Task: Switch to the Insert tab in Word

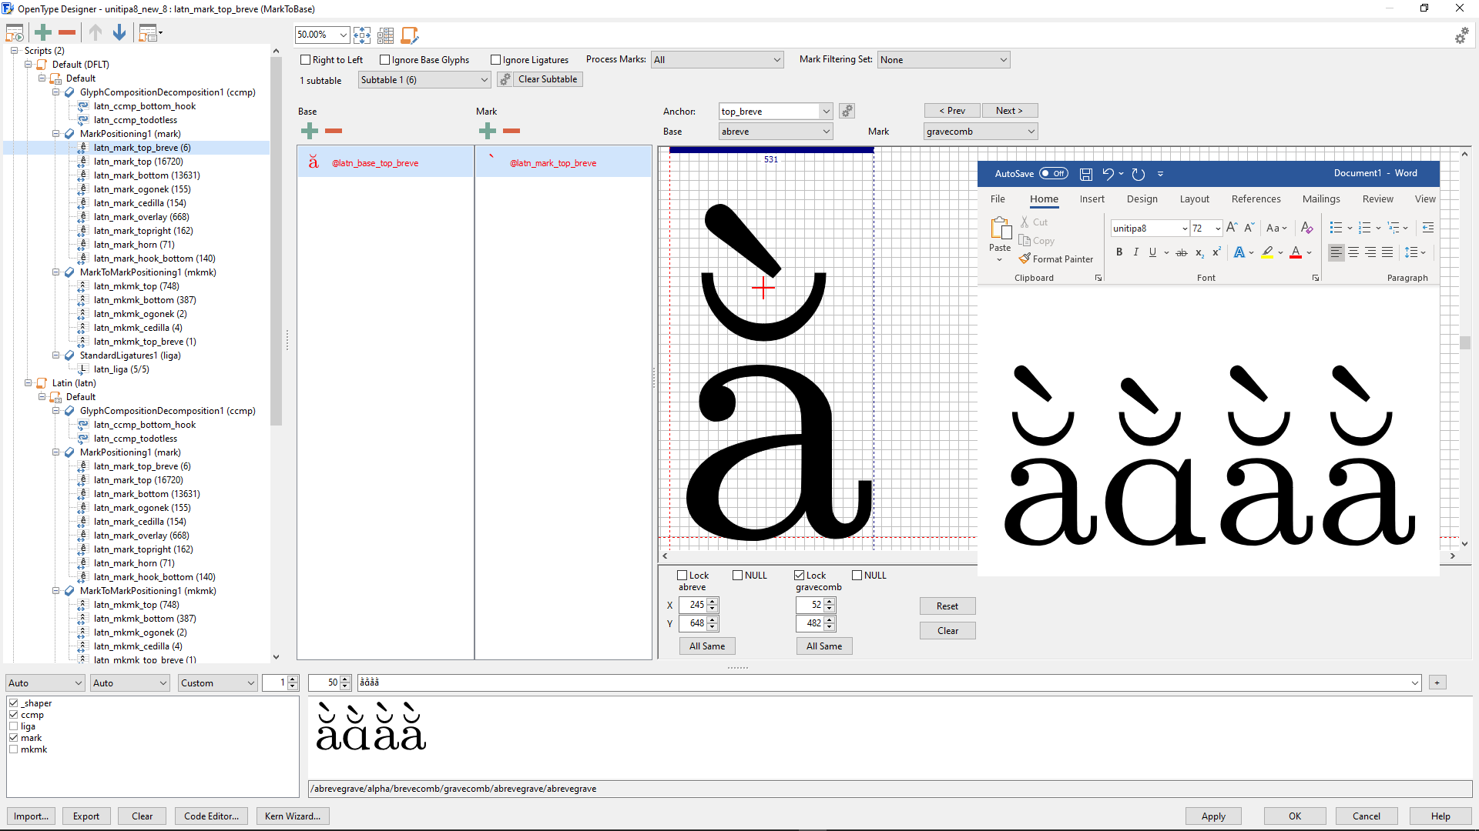Action: 1092,199
